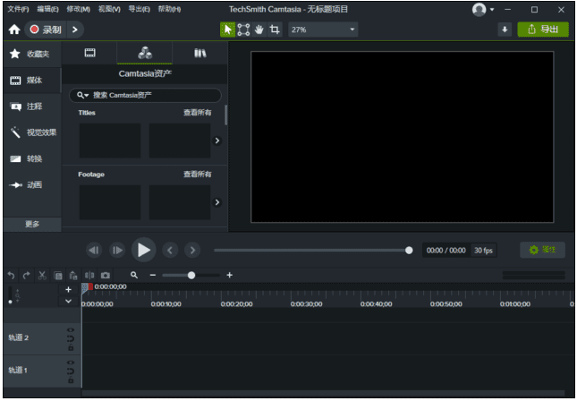Screen dimensions: 577x401
Task: Open the 27% canvas zoom dropdown
Action: [x=323, y=30]
